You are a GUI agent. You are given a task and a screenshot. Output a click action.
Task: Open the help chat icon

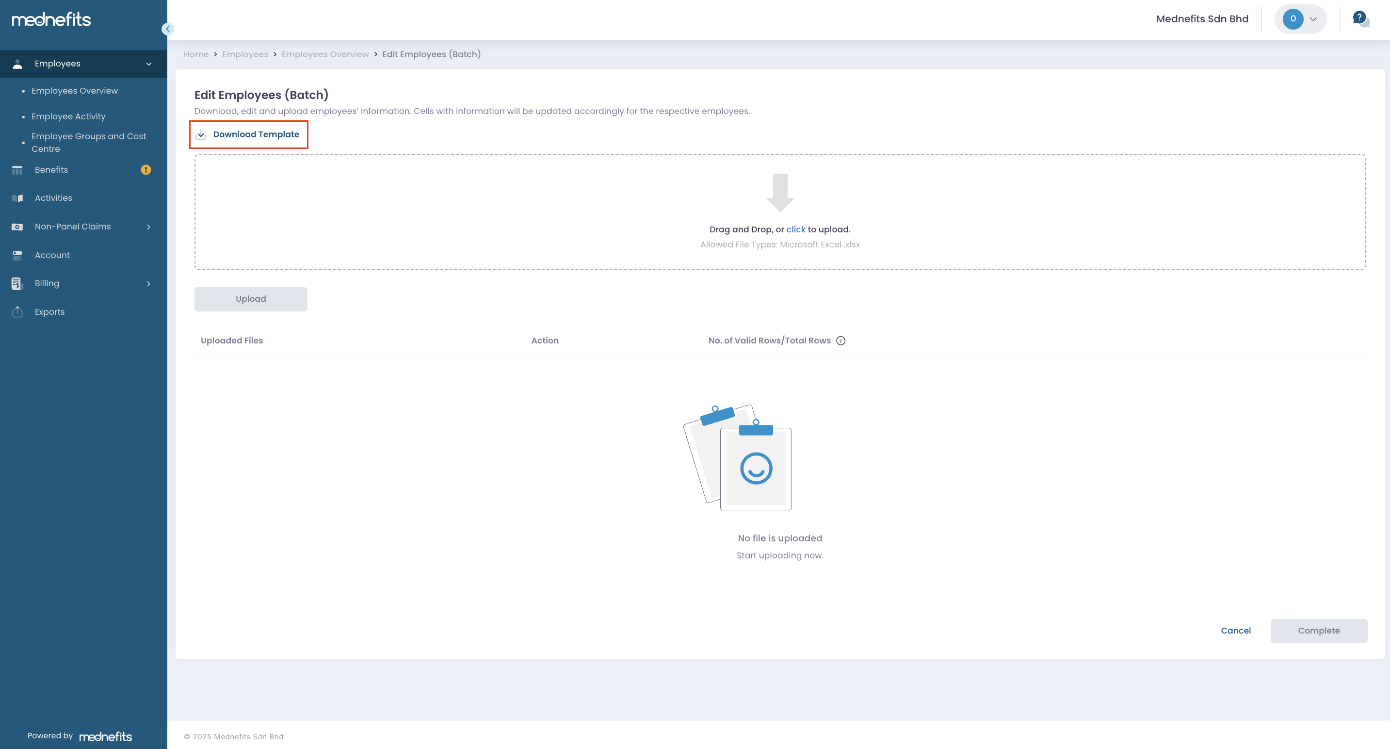(1360, 19)
